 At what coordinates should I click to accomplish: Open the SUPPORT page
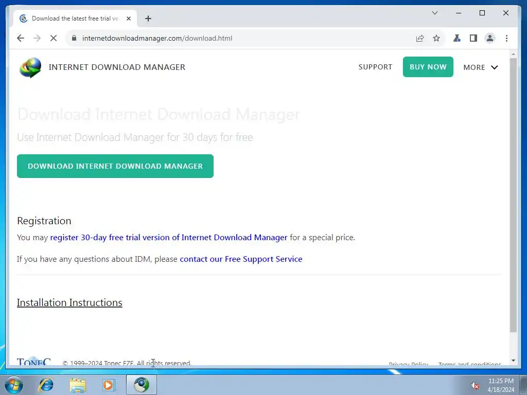pyautogui.click(x=375, y=67)
